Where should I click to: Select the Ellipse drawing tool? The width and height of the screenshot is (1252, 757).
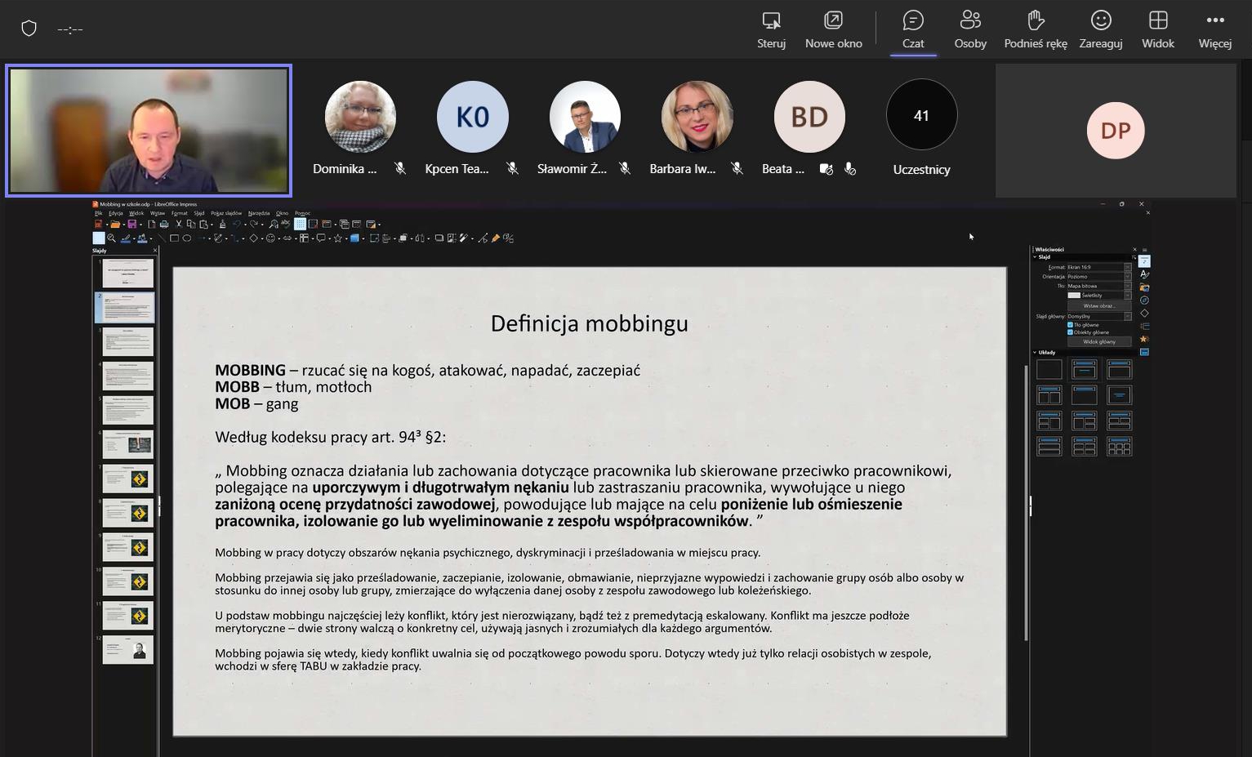[x=187, y=238]
